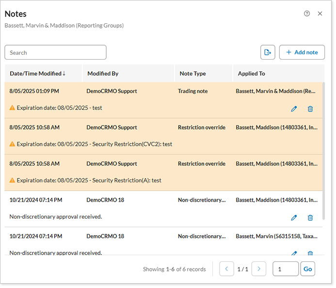Click the vertical scrollbar of notes list
336x288 pixels.
click(323, 150)
